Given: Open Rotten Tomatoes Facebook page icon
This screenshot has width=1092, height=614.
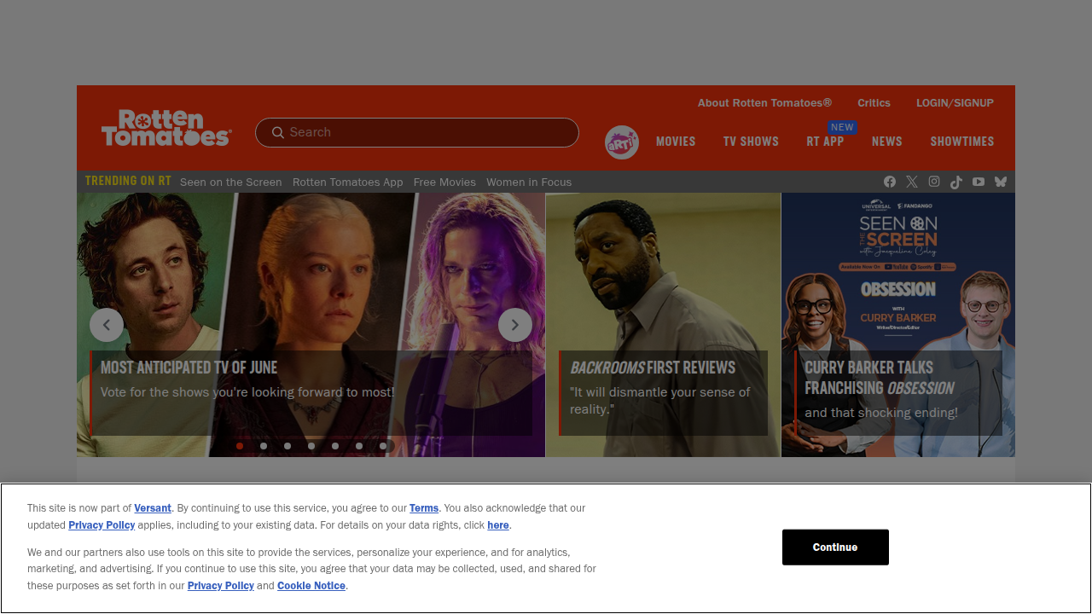Looking at the screenshot, I should 890,182.
